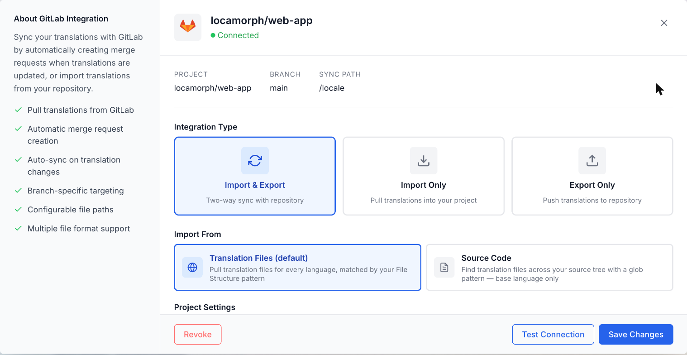The image size is (687, 355).
Task: Click the branch value main
Action: pos(279,88)
